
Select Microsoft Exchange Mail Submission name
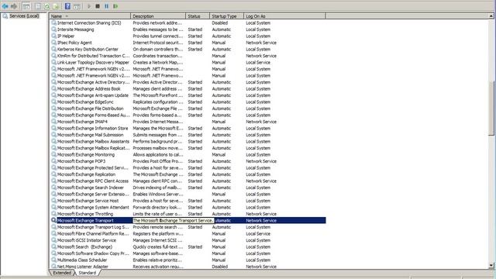click(90, 135)
